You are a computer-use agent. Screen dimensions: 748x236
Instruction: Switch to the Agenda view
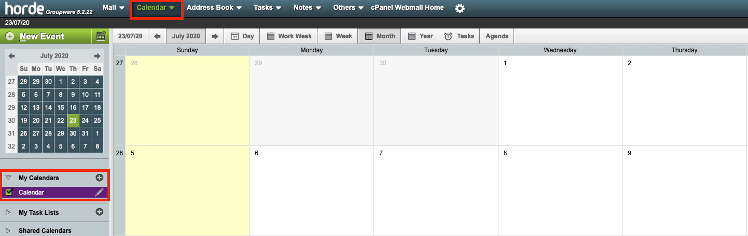click(497, 36)
